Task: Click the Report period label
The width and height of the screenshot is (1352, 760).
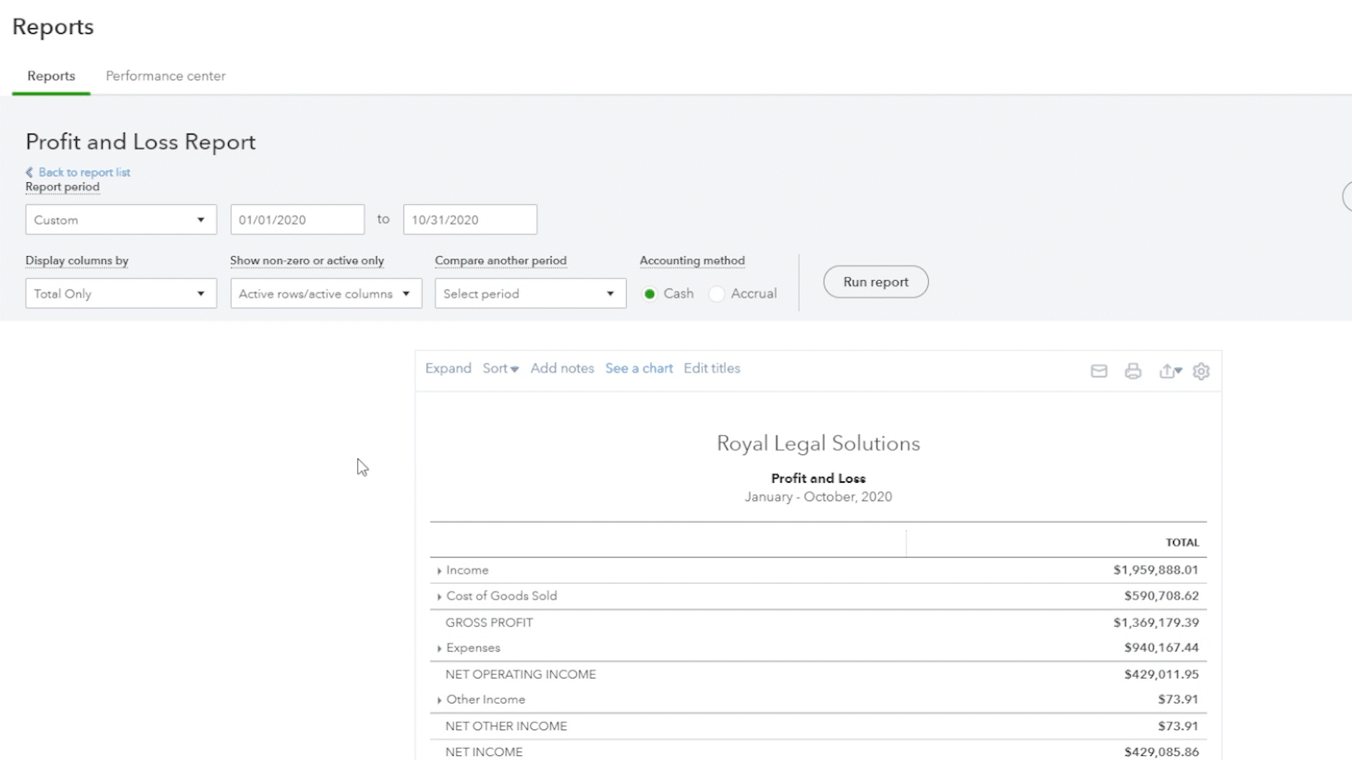Action: pos(62,186)
